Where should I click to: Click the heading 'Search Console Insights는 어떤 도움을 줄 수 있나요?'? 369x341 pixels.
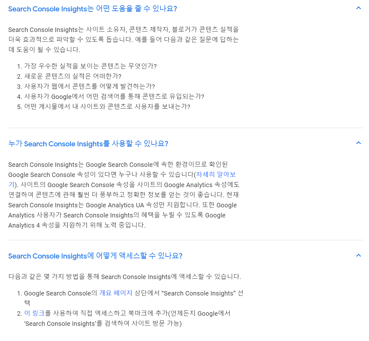92,9
